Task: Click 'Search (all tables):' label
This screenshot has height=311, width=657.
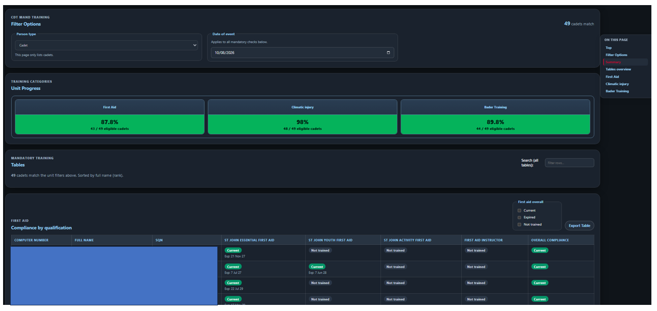Action: tap(529, 163)
